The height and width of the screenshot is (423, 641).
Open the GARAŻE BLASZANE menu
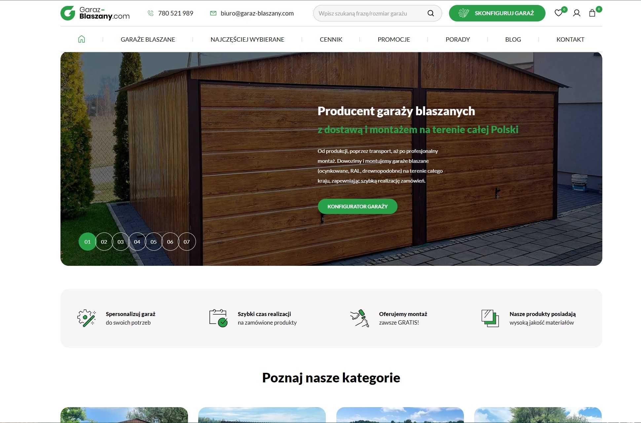148,39
